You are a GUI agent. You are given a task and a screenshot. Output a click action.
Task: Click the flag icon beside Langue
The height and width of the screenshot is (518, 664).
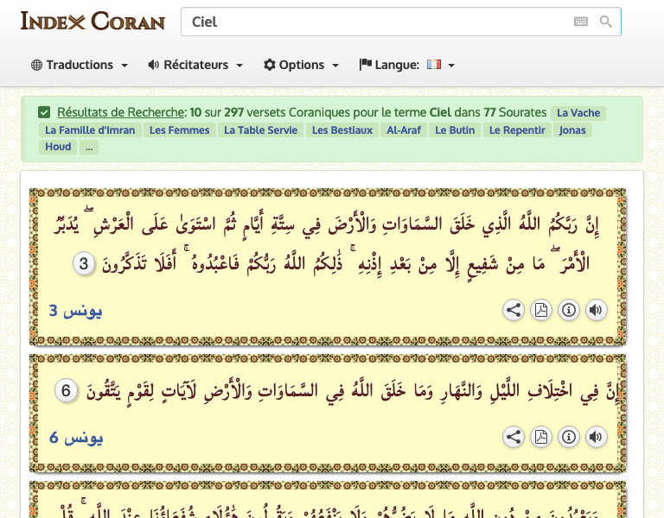(366, 64)
